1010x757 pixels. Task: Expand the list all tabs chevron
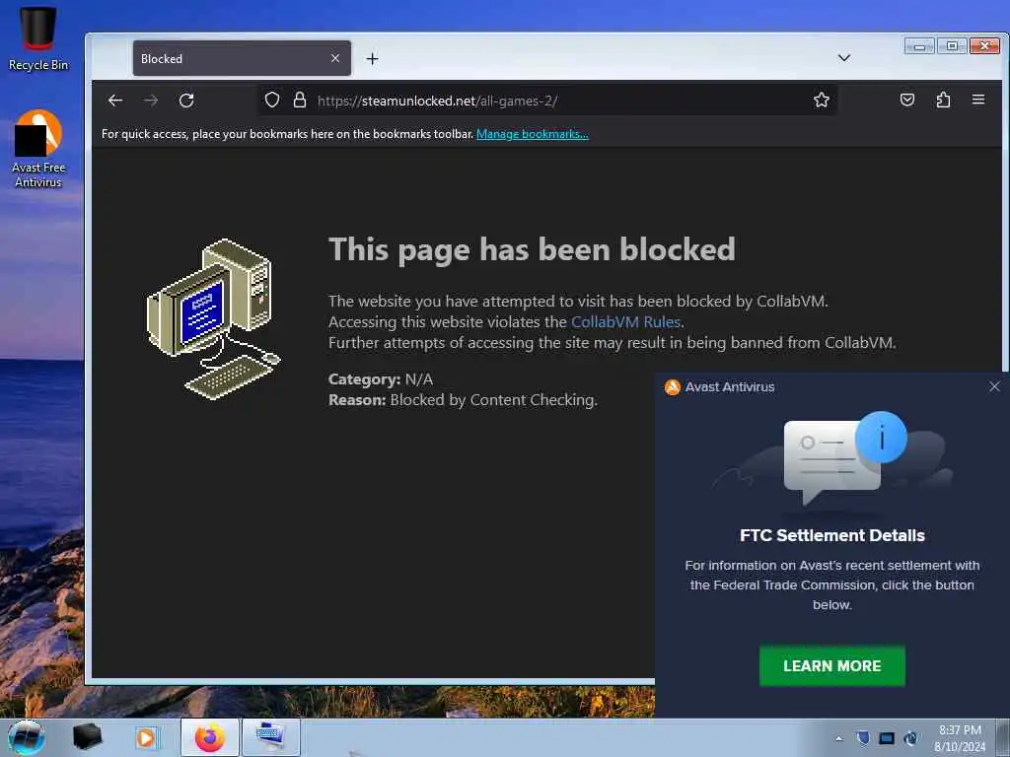point(844,58)
